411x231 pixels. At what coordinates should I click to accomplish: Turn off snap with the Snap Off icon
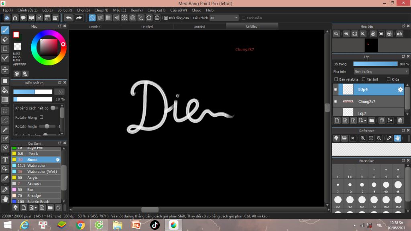click(92, 18)
